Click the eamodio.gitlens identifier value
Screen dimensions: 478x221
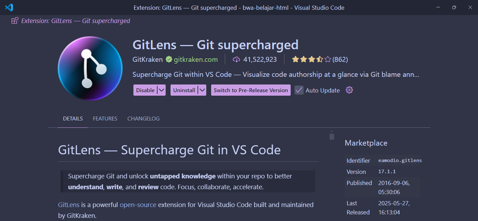[400, 161]
